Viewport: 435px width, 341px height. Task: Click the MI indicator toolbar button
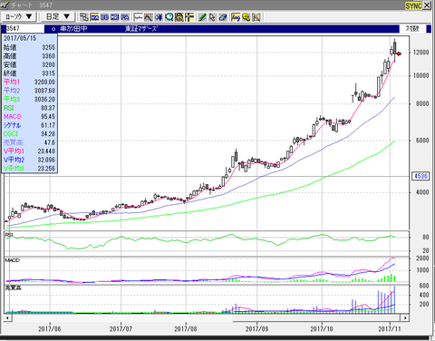pyautogui.click(x=115, y=17)
